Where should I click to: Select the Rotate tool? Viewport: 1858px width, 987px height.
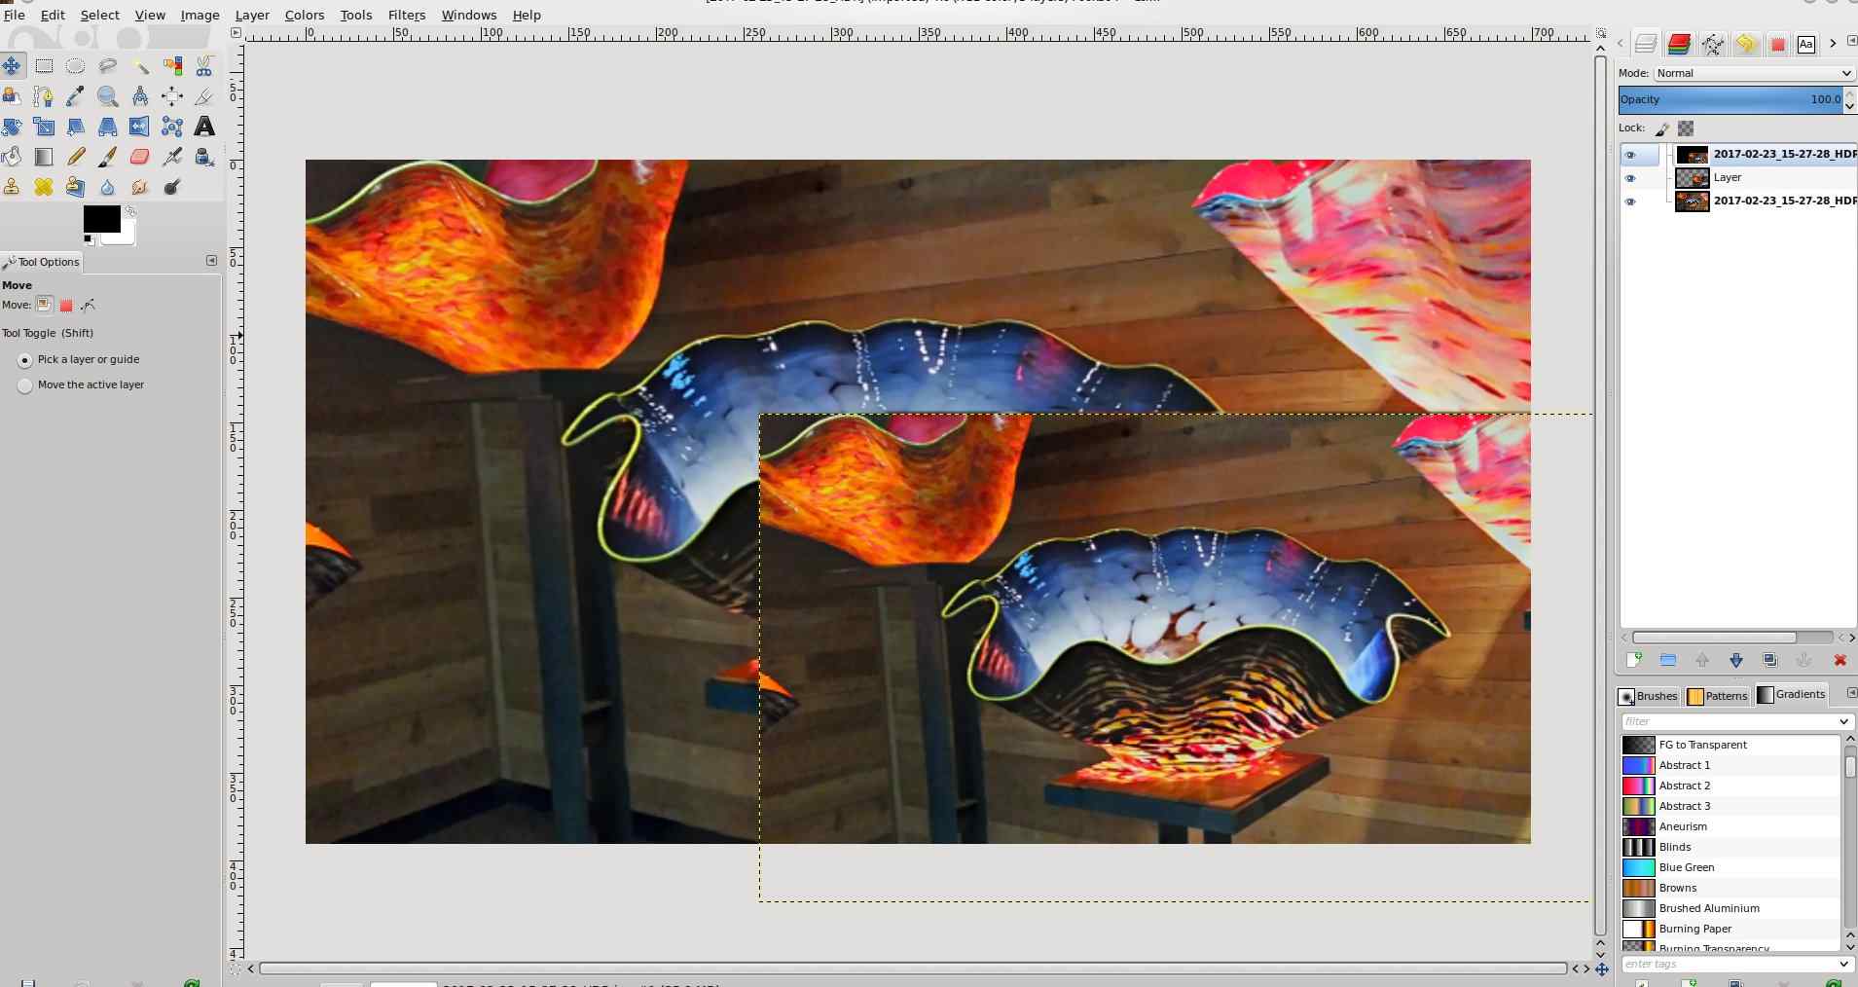coord(12,127)
